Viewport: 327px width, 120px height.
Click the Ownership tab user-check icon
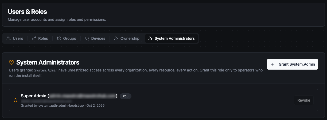116,38
